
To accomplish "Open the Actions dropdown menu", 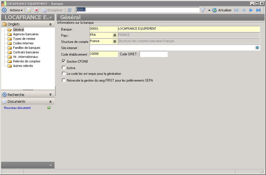I will (x=16, y=10).
